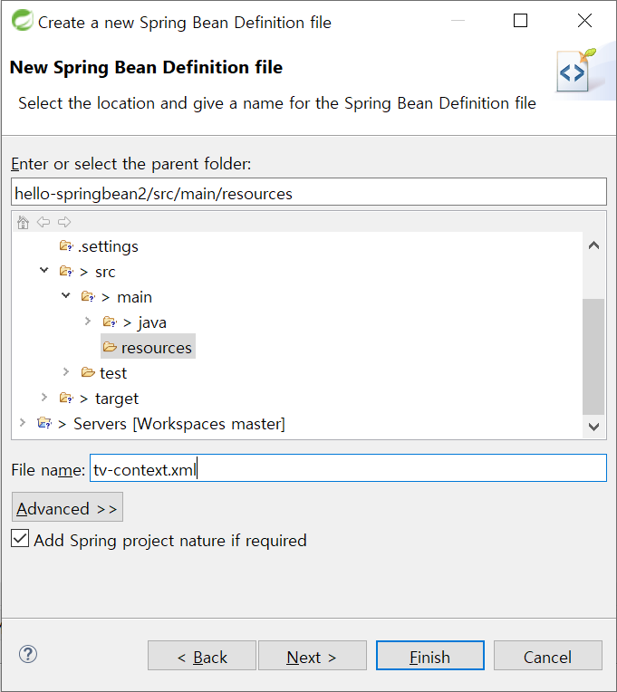Screen dimensions: 617x692
Task: Click the target folder icon
Action: 66,398
